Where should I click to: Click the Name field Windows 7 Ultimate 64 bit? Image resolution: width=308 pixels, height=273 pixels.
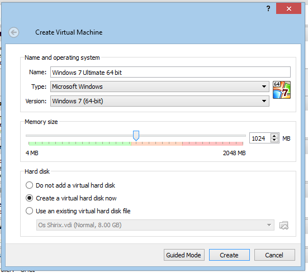click(x=170, y=72)
